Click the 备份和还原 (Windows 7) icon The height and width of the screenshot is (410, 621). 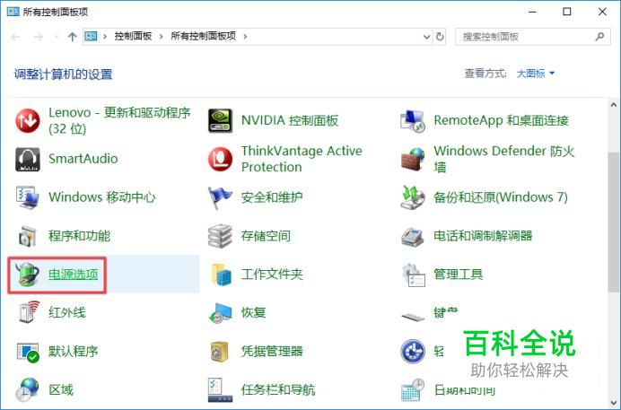(413, 197)
